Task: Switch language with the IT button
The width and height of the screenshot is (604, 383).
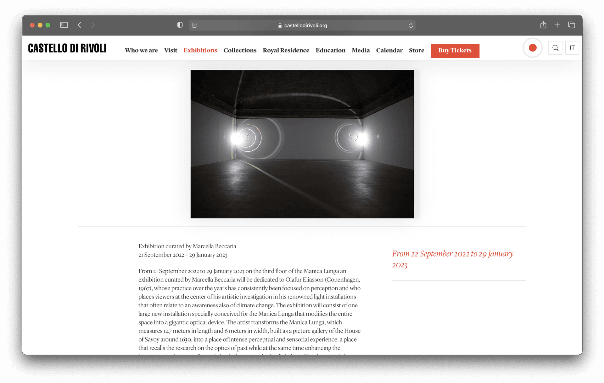Action: point(572,48)
